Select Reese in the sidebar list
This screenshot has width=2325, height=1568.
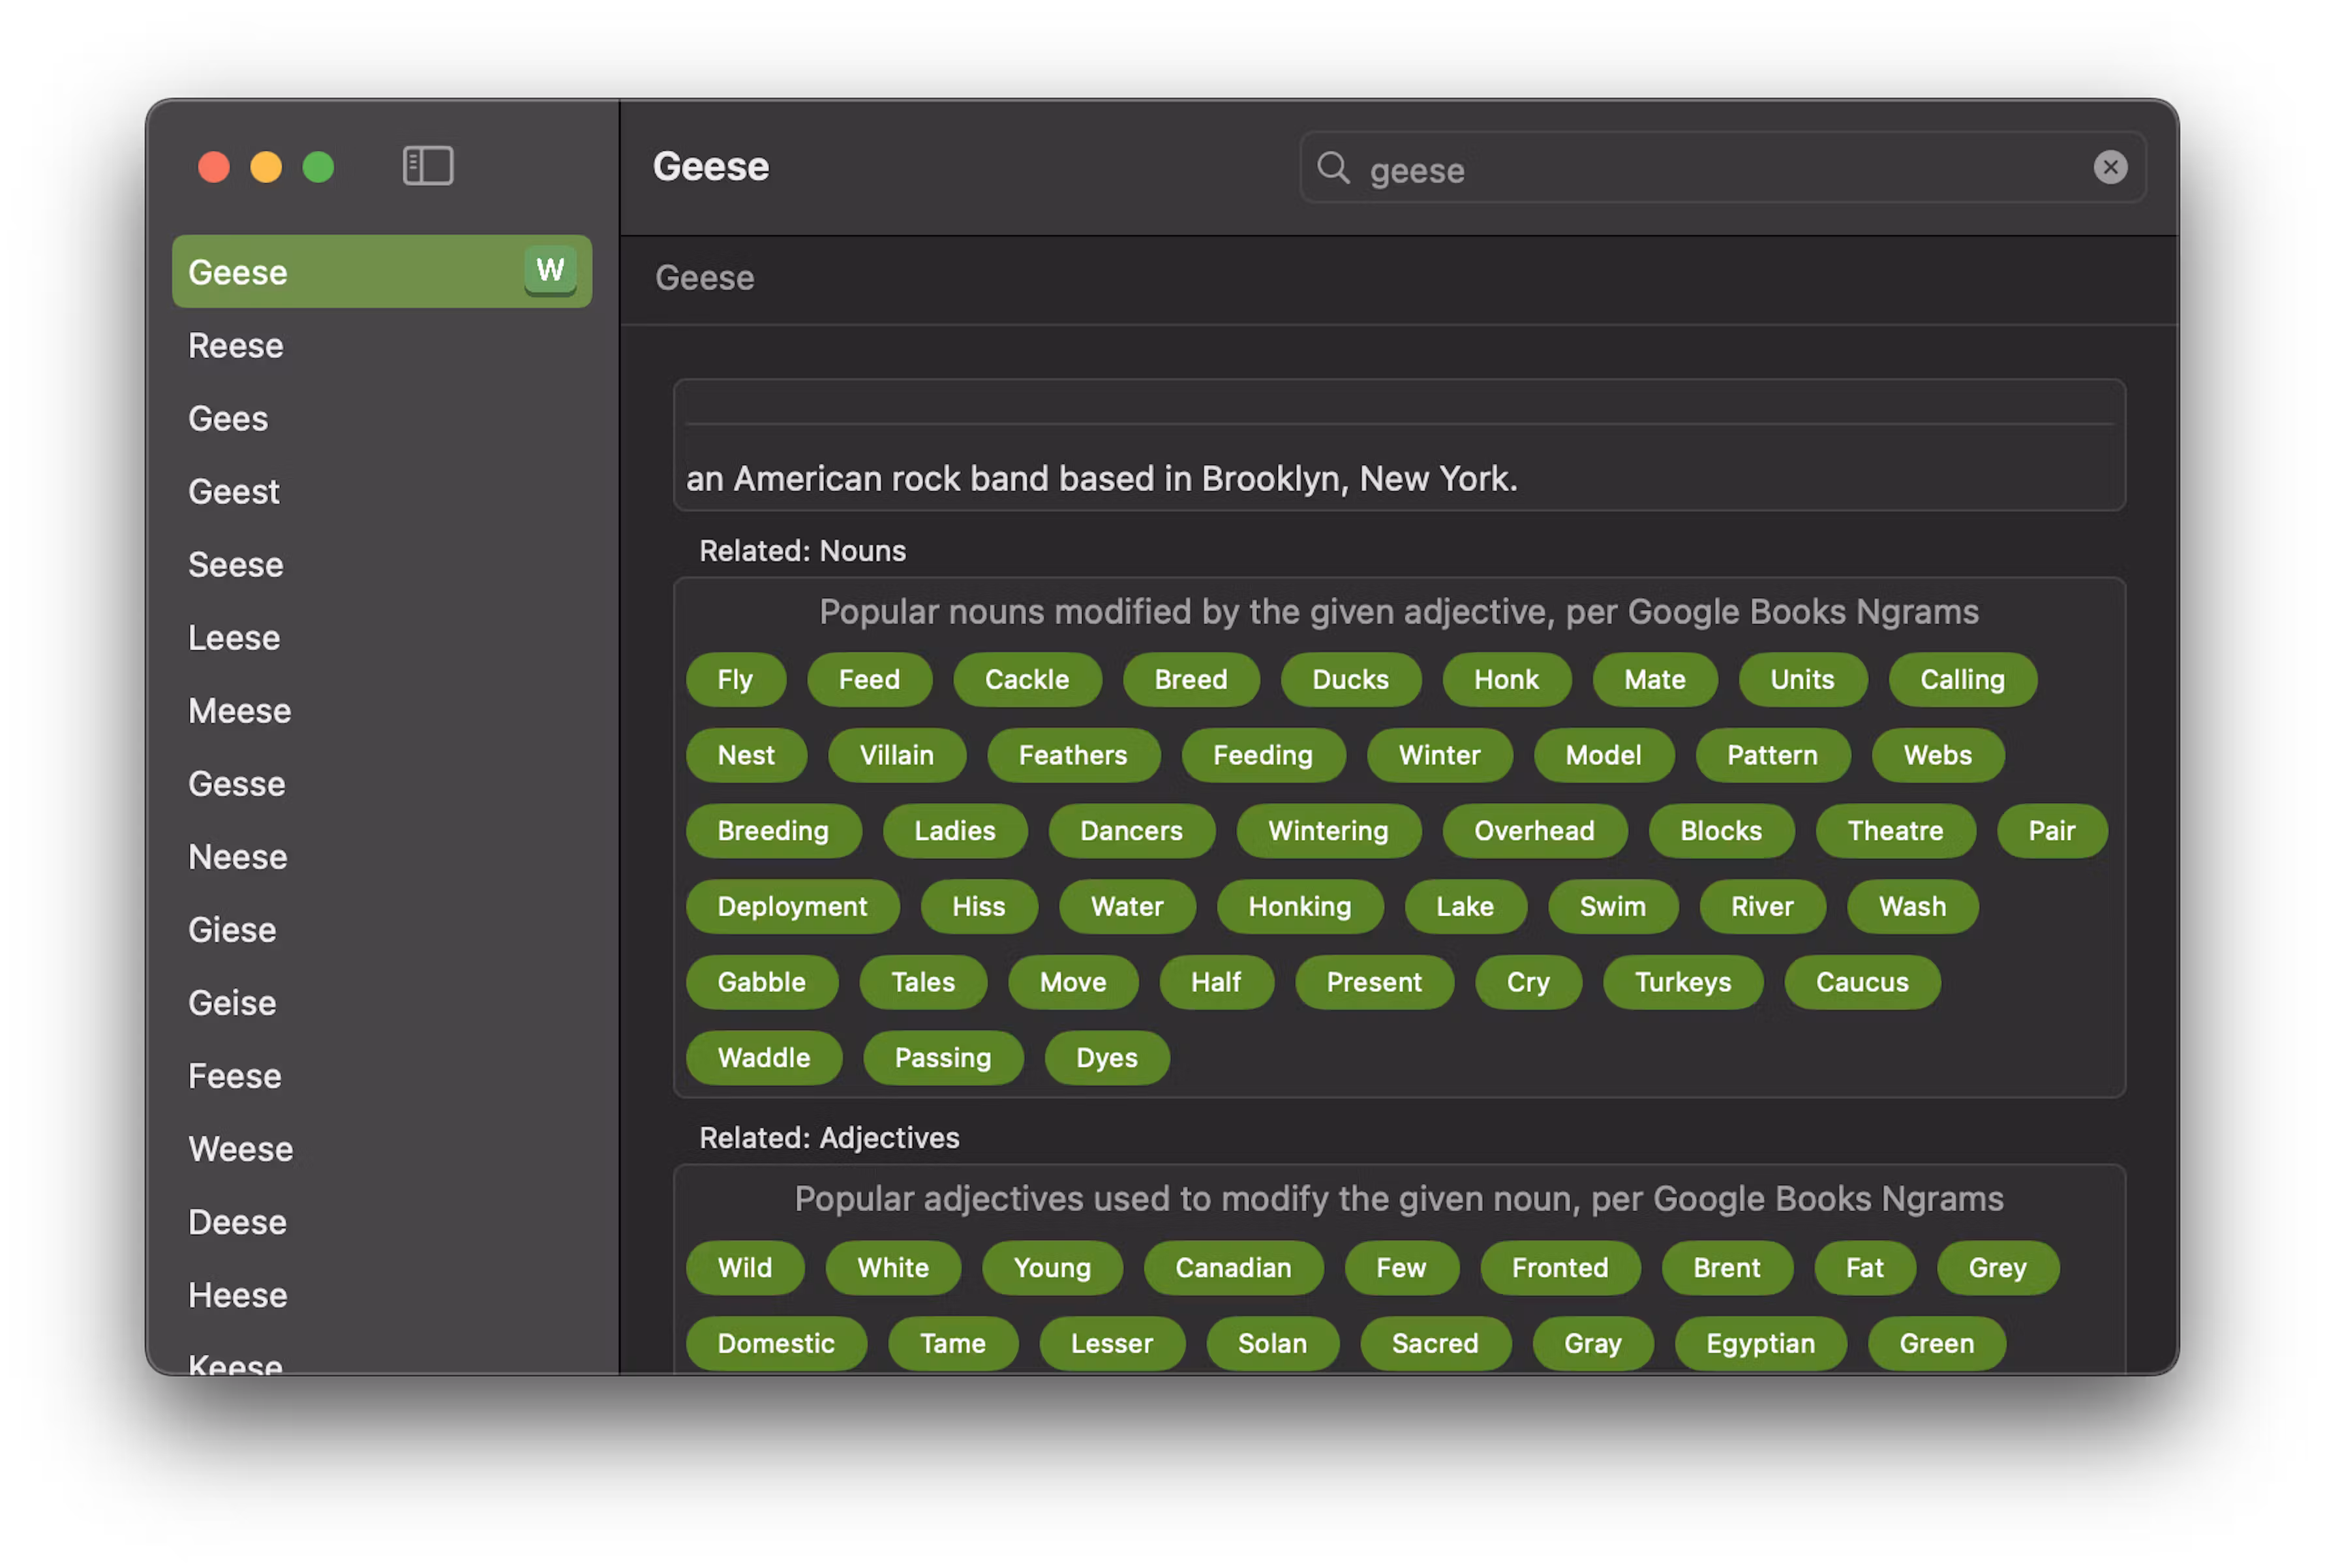pyautogui.click(x=382, y=346)
